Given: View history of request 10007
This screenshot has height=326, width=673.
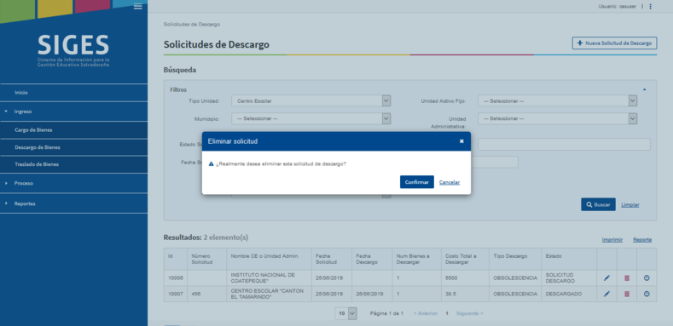Looking at the screenshot, I should (647, 294).
